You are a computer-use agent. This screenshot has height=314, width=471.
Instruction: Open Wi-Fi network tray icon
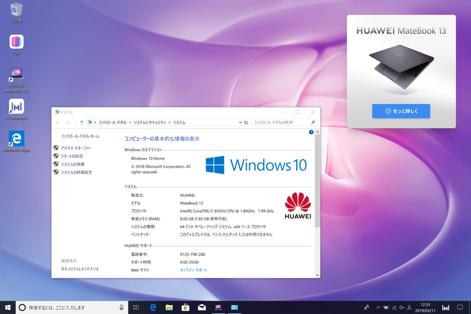pos(394,308)
